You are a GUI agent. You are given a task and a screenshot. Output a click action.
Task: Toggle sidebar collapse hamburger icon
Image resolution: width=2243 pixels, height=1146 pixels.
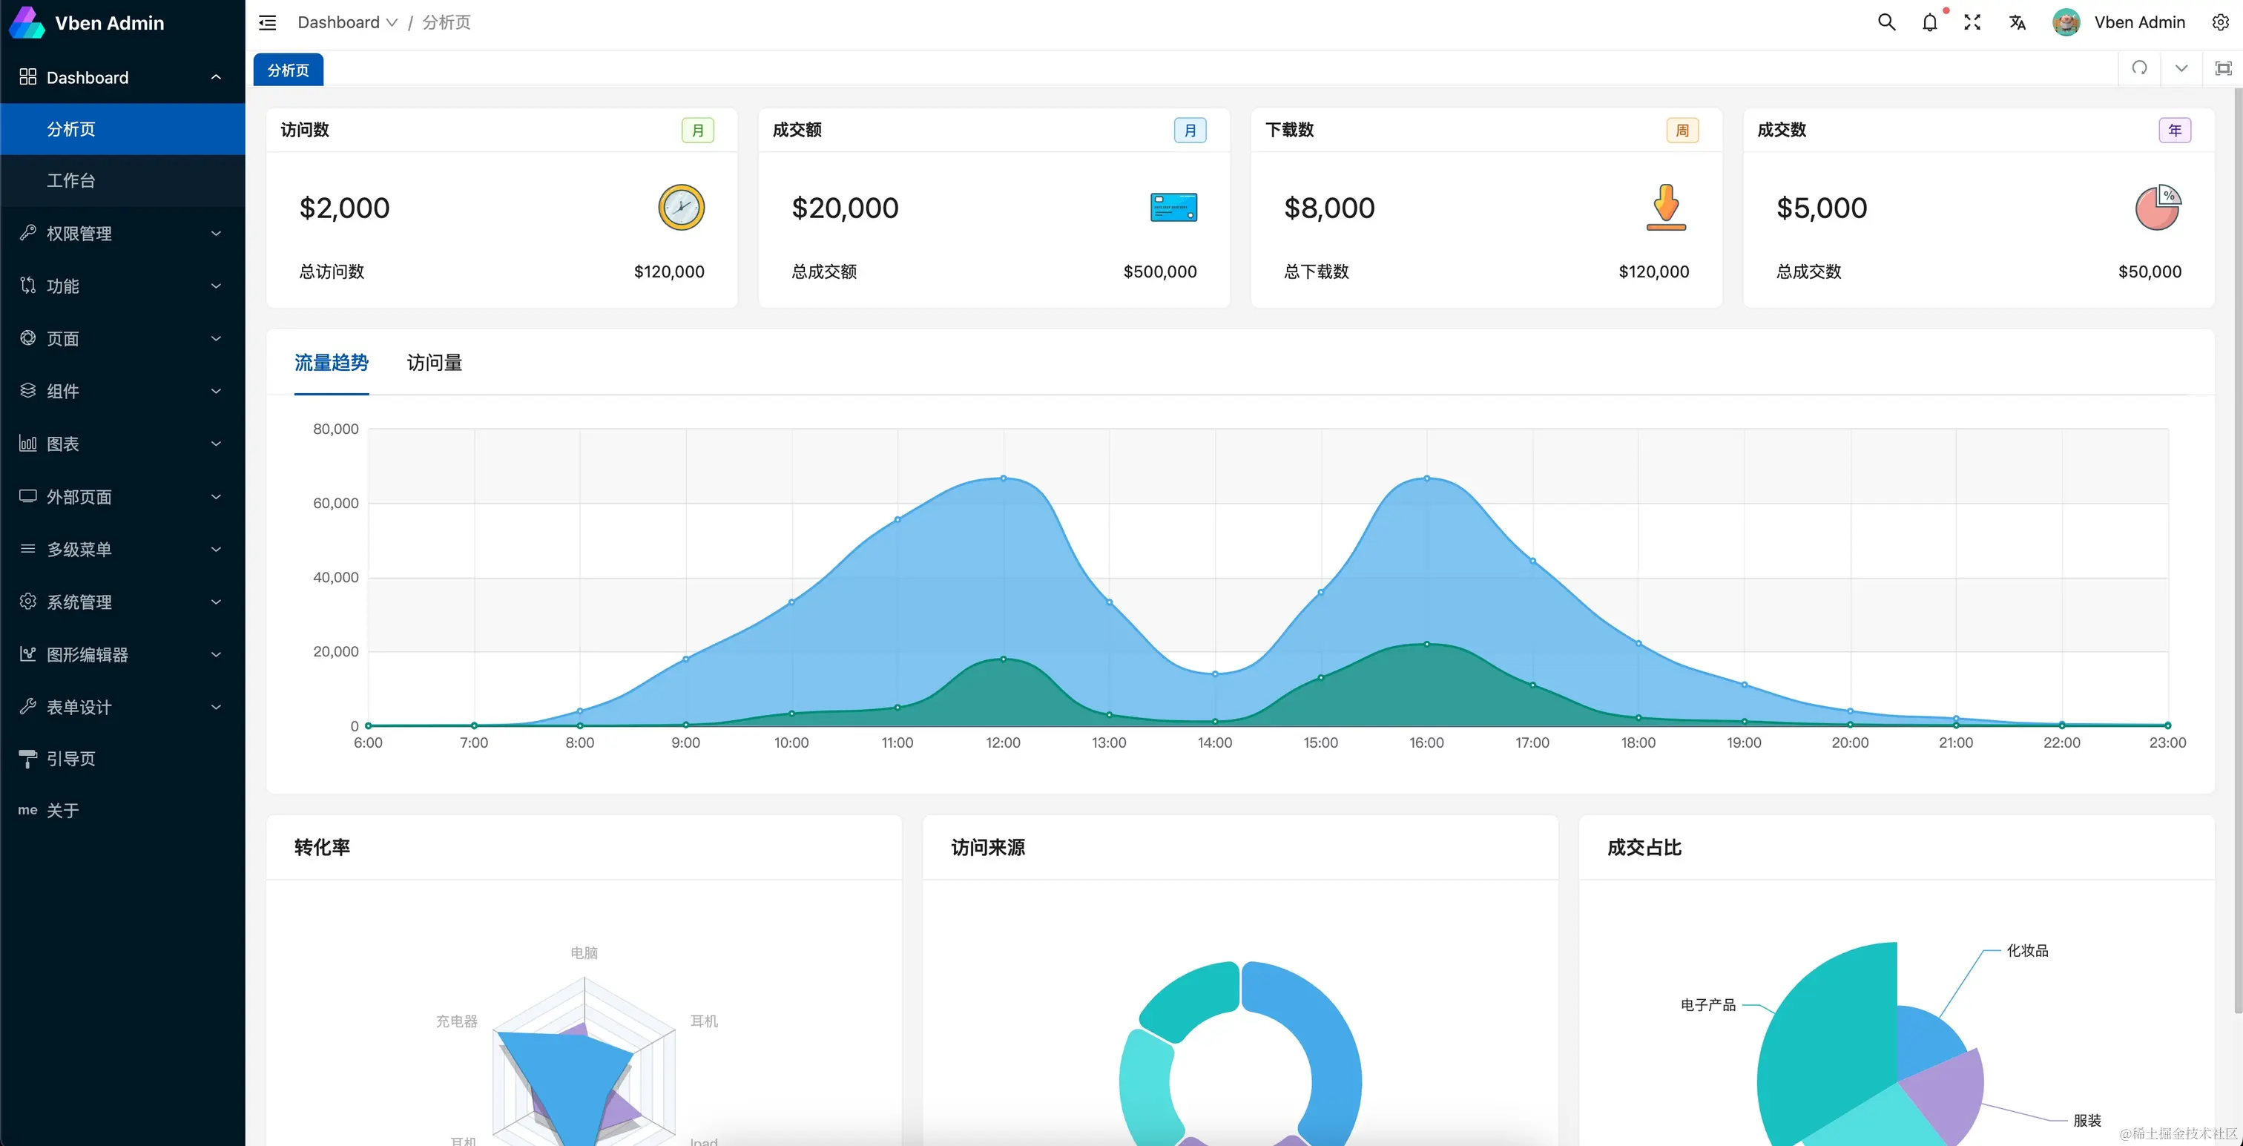(267, 23)
